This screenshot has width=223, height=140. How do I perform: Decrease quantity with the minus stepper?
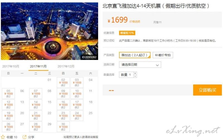click(x=135, y=76)
